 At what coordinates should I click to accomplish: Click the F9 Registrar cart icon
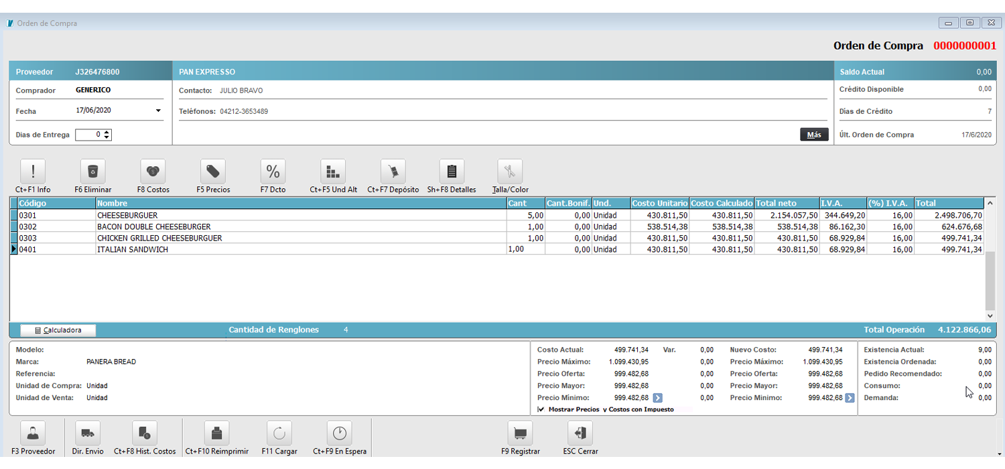pos(521,433)
